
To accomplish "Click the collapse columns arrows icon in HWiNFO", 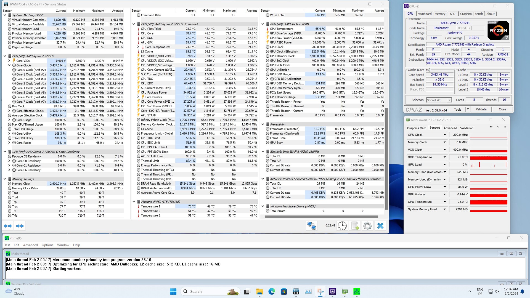I will pos(20,226).
